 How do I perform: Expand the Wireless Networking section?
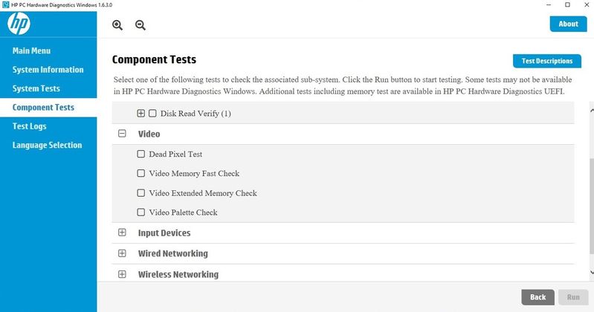122,274
